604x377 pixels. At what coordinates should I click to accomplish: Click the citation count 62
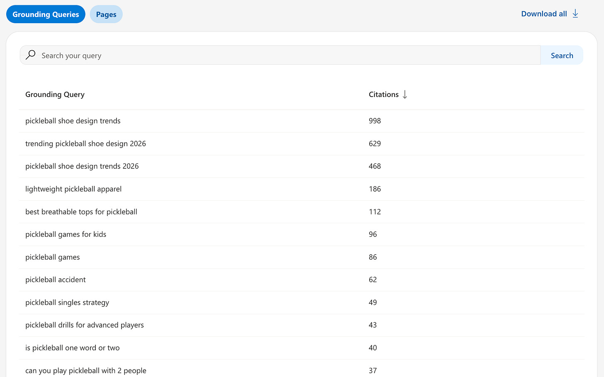pyautogui.click(x=373, y=280)
